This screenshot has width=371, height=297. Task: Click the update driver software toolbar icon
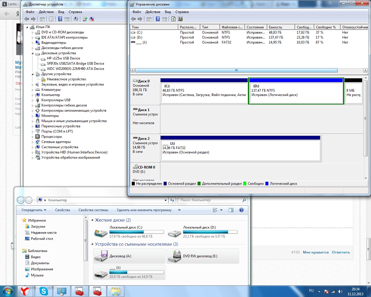85,19
